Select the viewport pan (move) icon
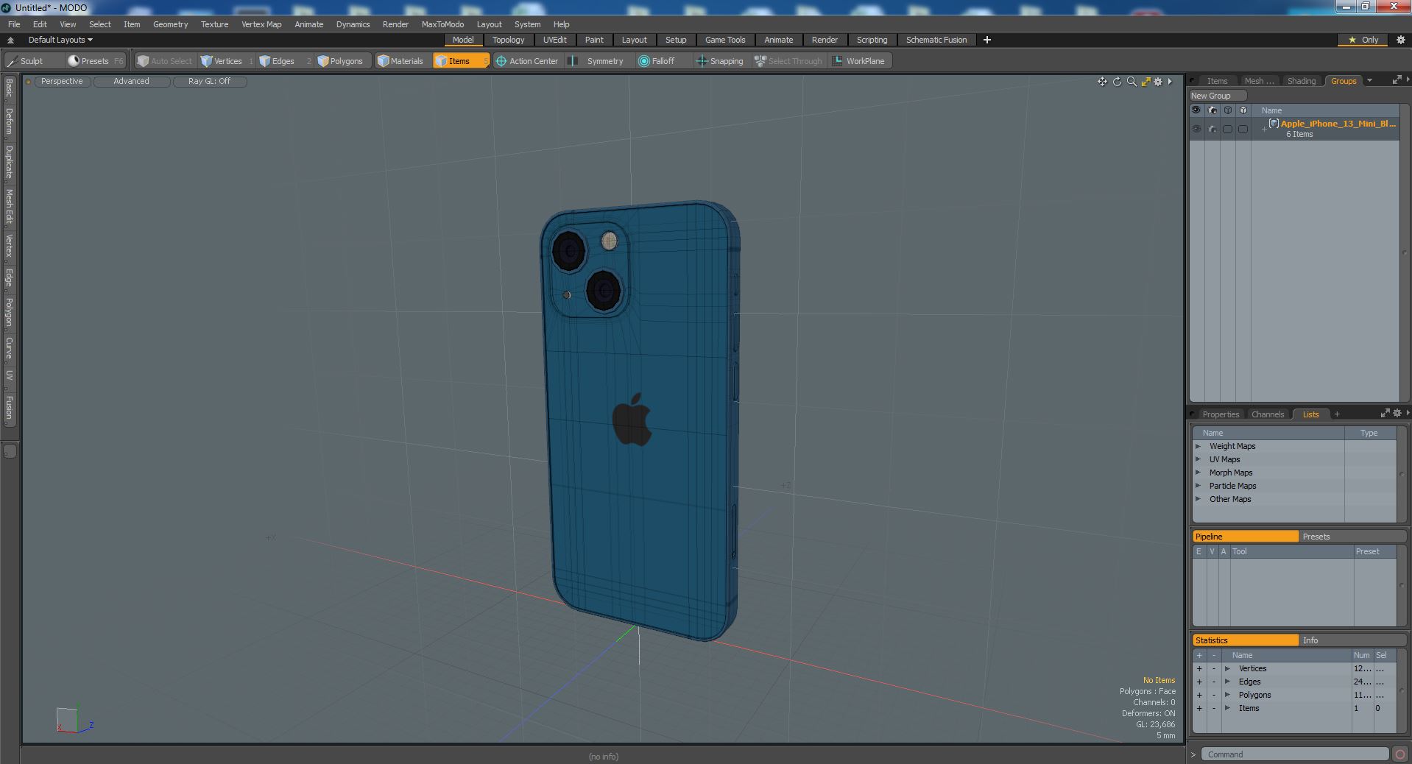Screen dimensions: 1412x764 (1102, 82)
